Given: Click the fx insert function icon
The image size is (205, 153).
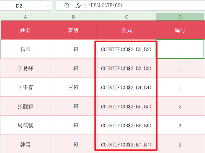Looking at the screenshot, I should point(78,6).
